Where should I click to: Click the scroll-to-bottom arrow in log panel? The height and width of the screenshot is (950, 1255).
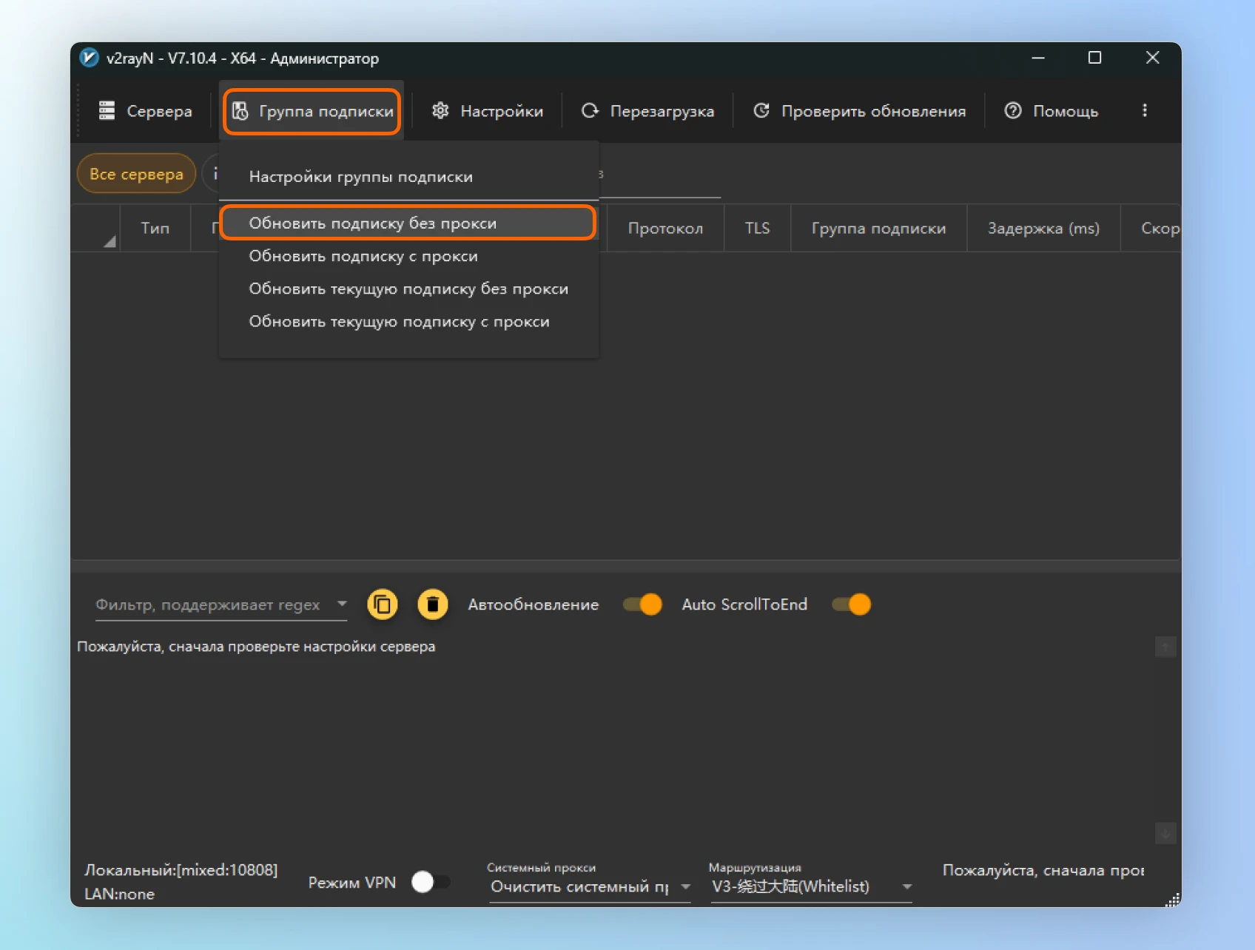coord(1165,834)
